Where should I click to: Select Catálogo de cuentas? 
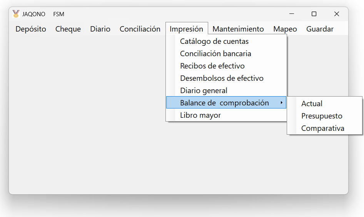[x=214, y=41]
